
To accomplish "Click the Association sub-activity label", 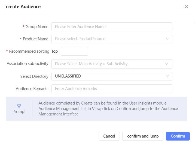I will point(28,64).
